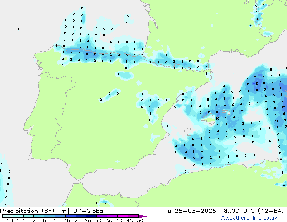Click the '12' precipitation value on the map
Screen dimensions: 287x222
tap(283, 107)
